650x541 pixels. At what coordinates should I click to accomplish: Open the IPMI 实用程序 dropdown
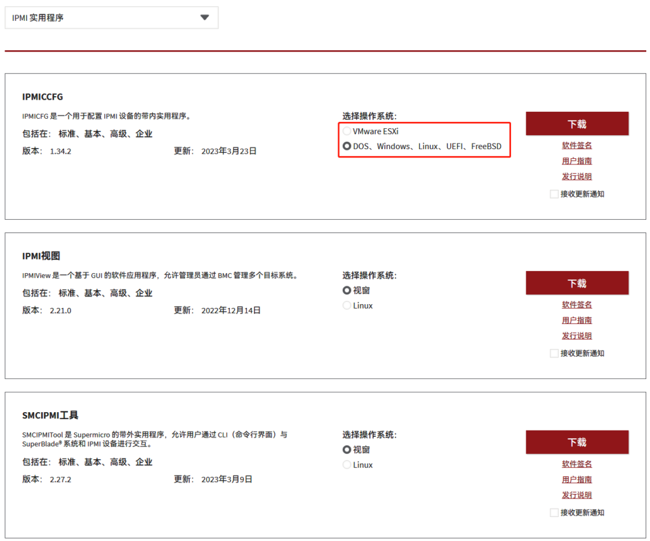click(x=112, y=17)
